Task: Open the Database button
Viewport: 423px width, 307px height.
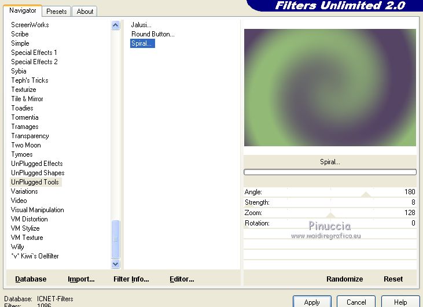Action: (x=31, y=279)
